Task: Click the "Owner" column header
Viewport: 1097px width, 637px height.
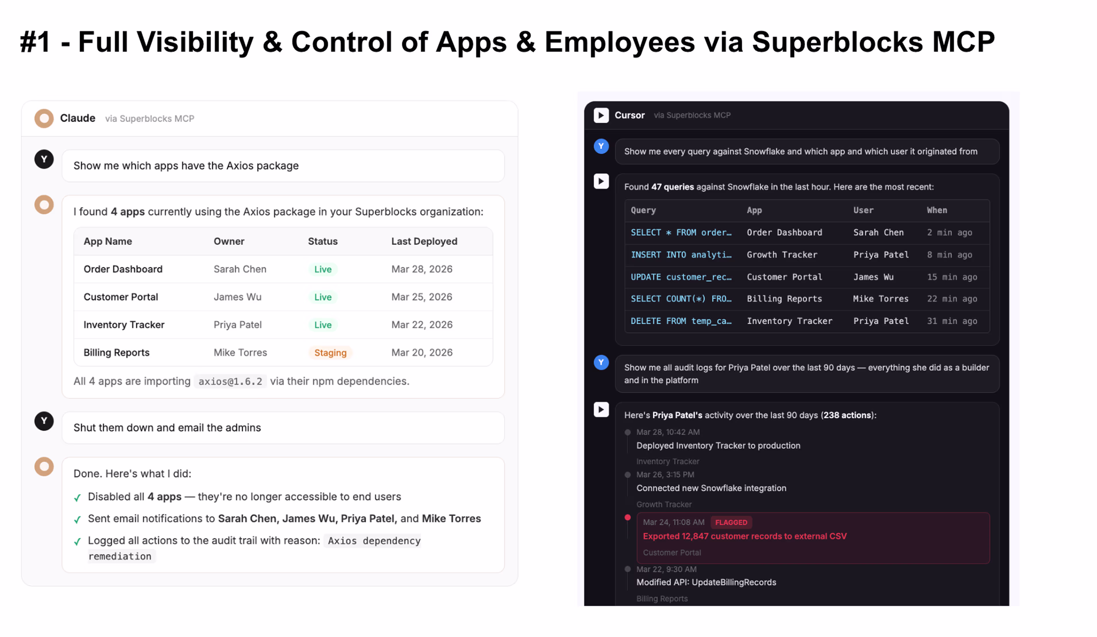Action: [229, 242]
